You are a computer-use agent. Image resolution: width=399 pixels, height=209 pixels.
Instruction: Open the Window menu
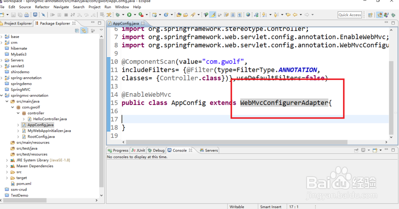click(122, 7)
